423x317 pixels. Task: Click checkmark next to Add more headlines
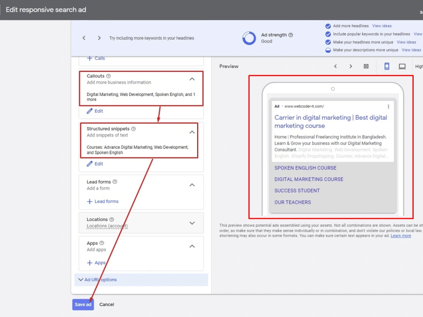[x=328, y=26]
